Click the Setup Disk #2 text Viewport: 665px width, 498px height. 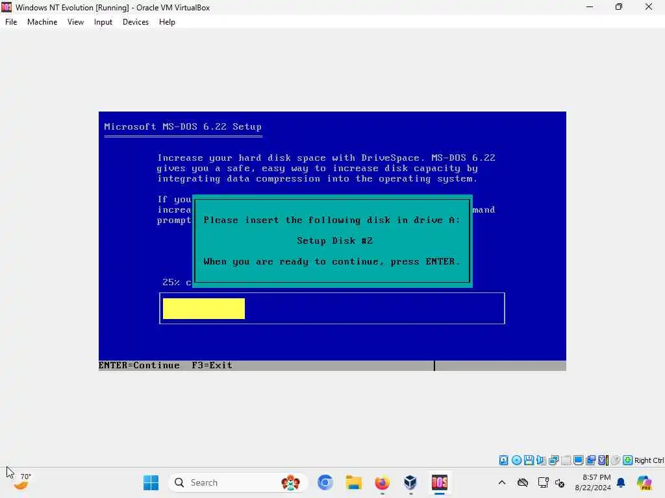tap(334, 241)
